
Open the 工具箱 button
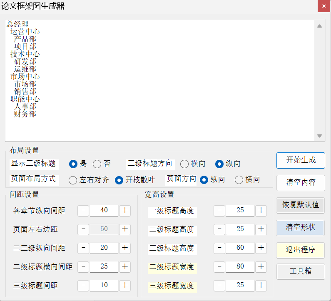(x=301, y=271)
